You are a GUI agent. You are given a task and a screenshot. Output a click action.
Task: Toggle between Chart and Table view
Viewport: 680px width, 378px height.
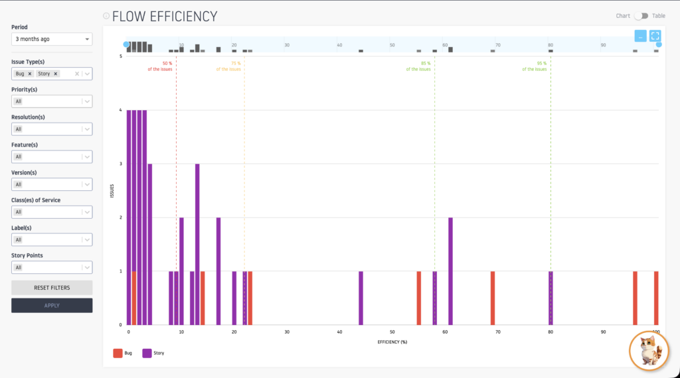click(x=641, y=16)
